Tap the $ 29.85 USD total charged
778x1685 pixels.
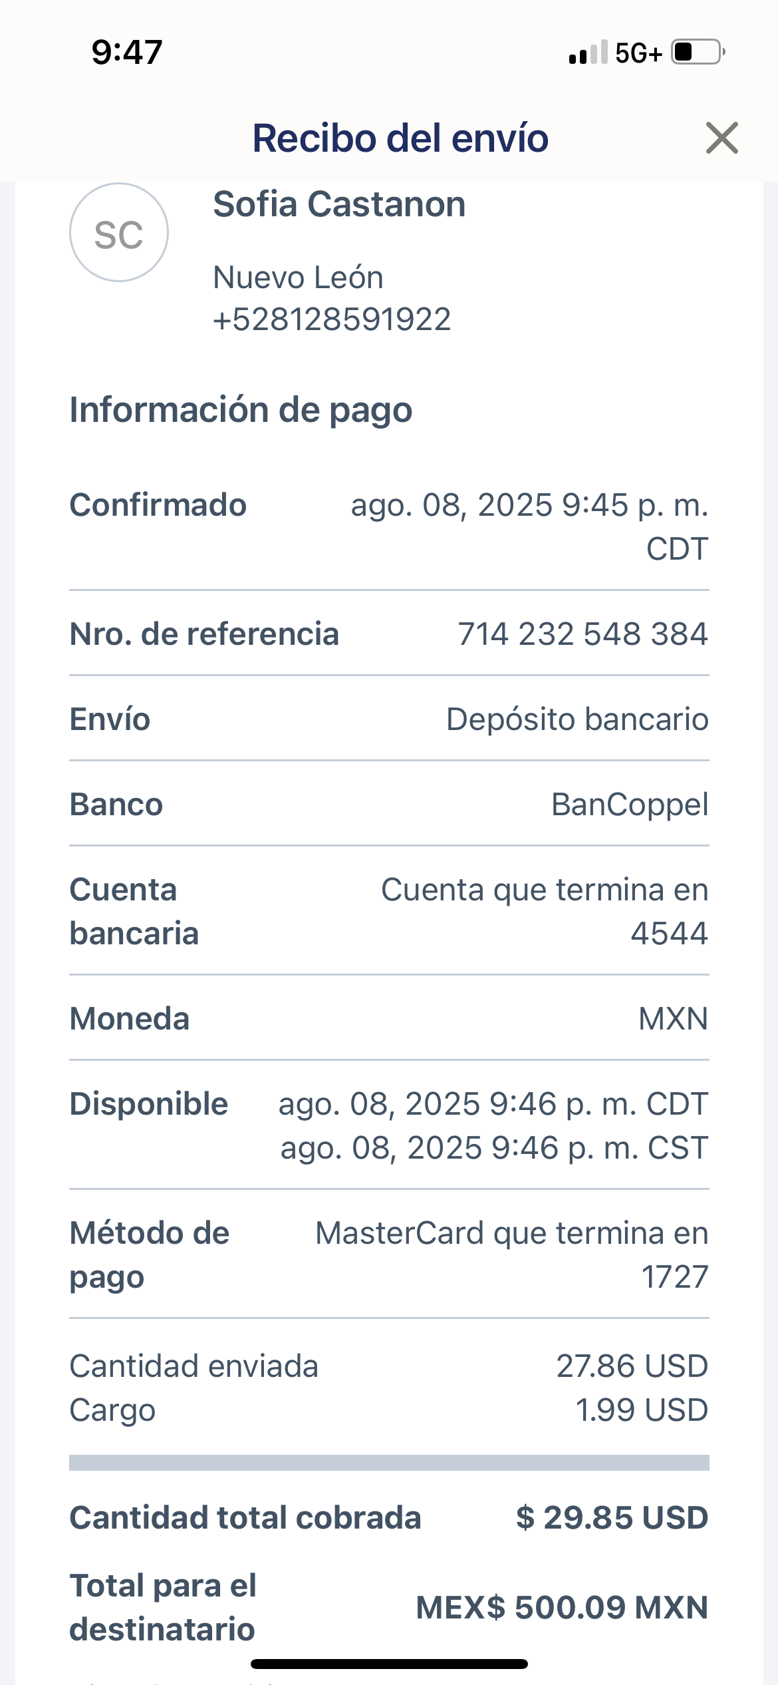click(x=612, y=1518)
